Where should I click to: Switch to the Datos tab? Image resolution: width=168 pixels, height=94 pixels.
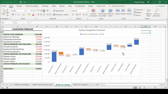pos(54,6)
